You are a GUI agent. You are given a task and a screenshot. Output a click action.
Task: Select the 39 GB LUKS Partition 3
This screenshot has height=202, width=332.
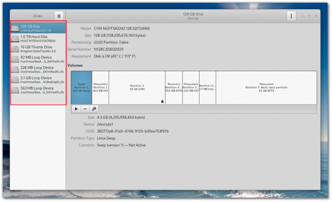[137, 88]
